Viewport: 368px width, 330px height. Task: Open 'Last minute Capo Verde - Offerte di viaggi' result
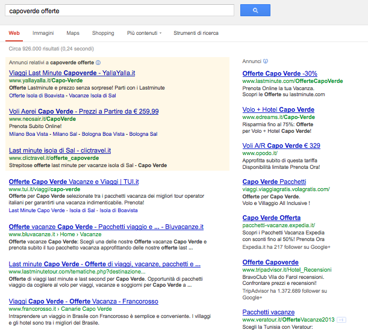click(104, 264)
